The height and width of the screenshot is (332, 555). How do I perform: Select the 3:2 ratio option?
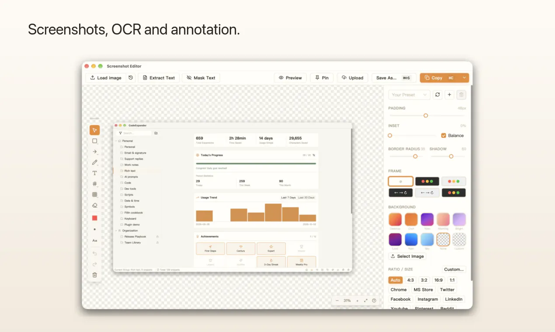pyautogui.click(x=424, y=280)
